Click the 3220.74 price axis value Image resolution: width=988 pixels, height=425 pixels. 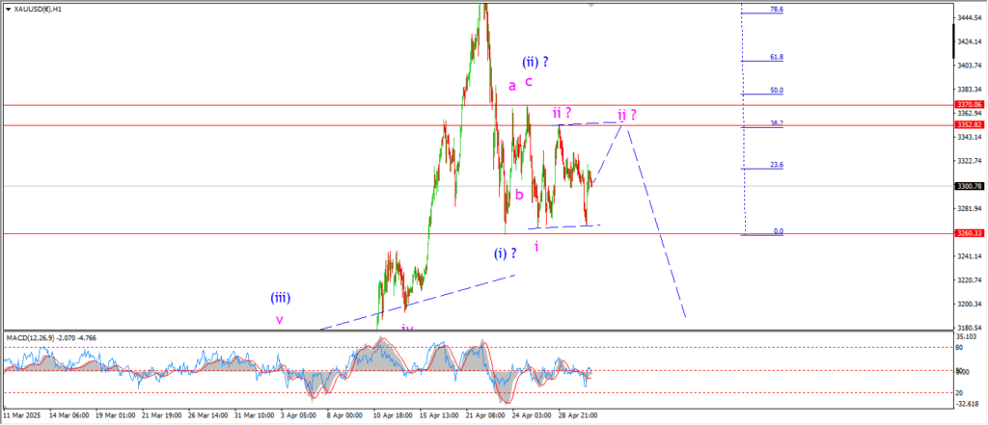click(x=971, y=280)
